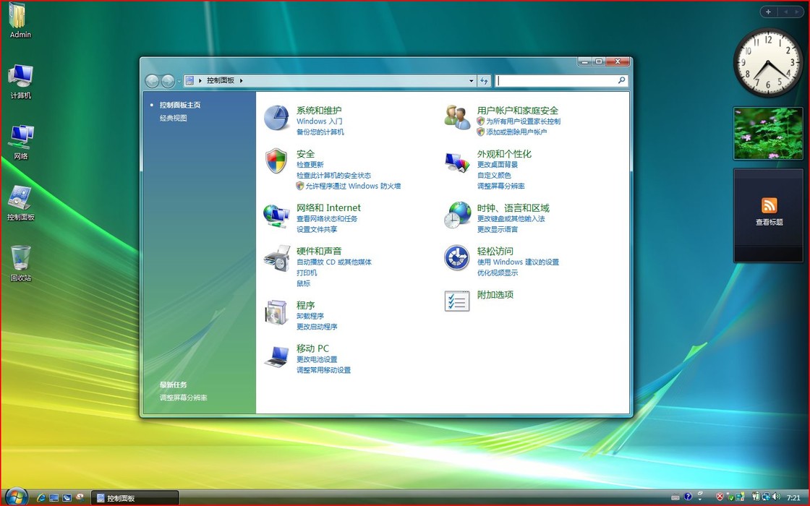Click the 硬件和声音 printer icon
The image size is (810, 506).
(277, 258)
